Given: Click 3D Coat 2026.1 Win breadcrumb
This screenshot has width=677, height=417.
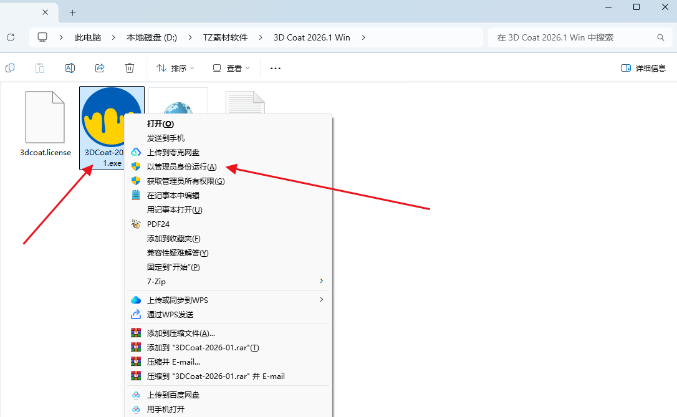Looking at the screenshot, I should tap(312, 37).
